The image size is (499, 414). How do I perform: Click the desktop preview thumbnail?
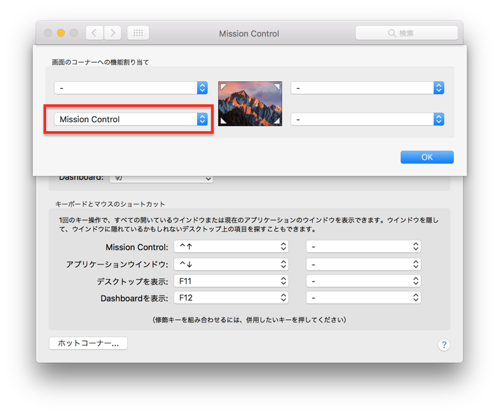tap(249, 104)
